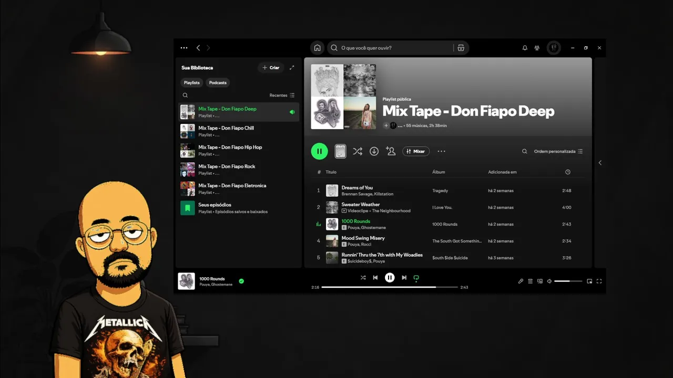Enter full screen mode
This screenshot has width=673, height=378.
pyautogui.click(x=599, y=281)
